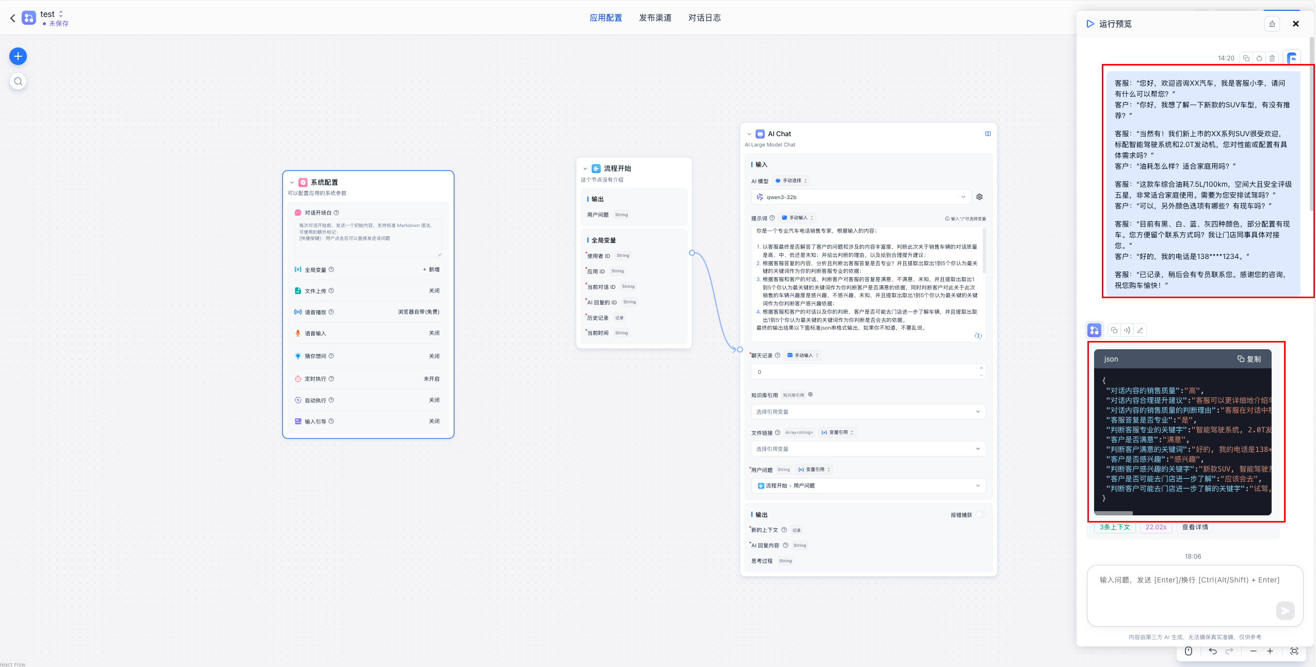Open 语音播放 setting 浏览器自带(免费)

click(x=419, y=312)
